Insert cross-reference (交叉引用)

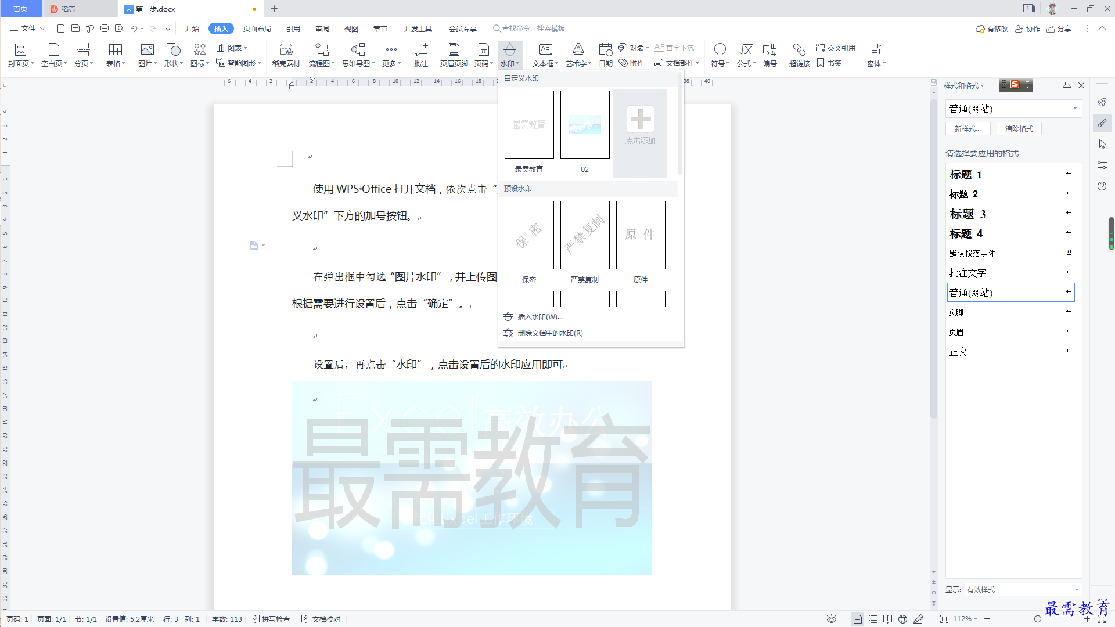coord(835,48)
